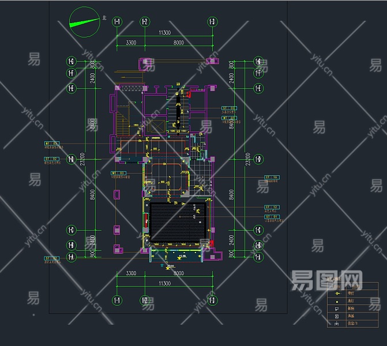Screen dimensions: 387x346
Task: Select the top 8000 dimension text
Action: point(179,43)
